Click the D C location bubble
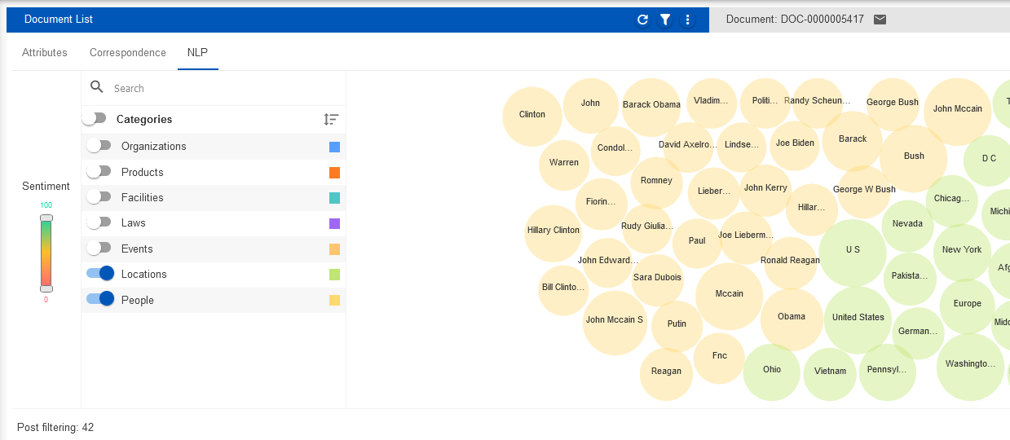1010x440 pixels. point(989,161)
